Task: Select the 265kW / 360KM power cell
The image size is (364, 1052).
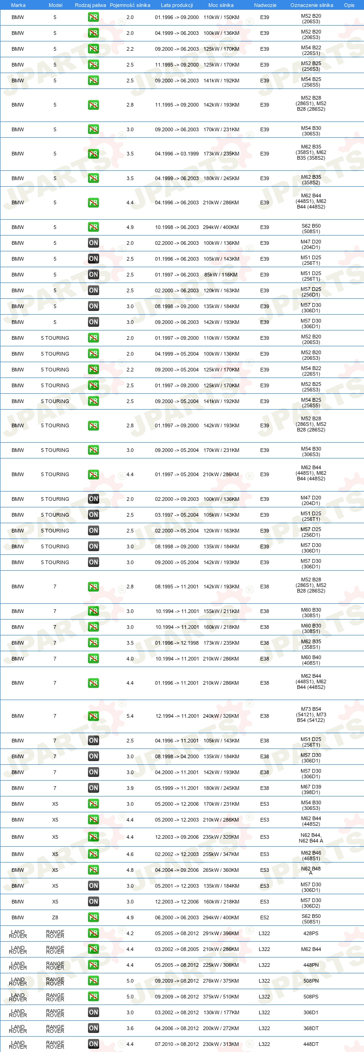Action: pyautogui.click(x=221, y=870)
